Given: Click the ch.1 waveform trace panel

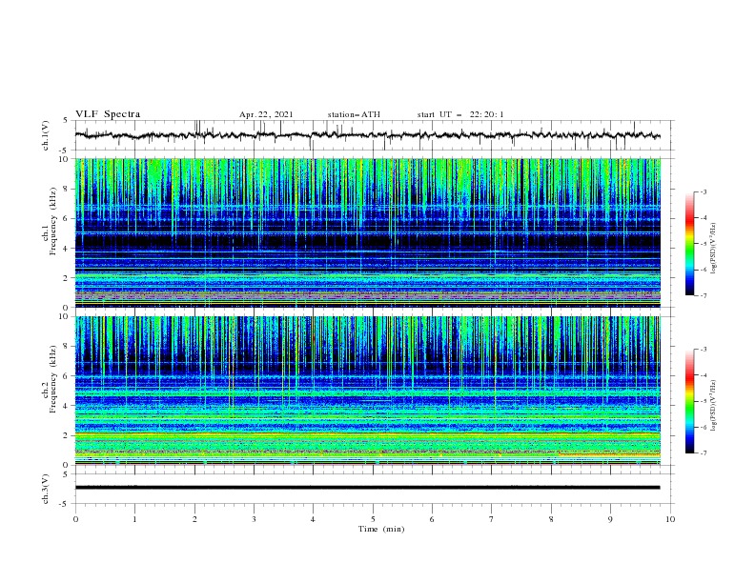Looking at the screenshot, I should tap(375, 135).
